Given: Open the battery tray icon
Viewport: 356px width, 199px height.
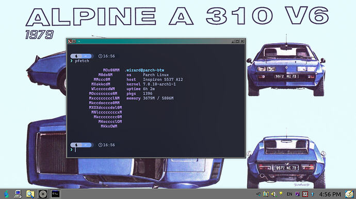Looking at the screenshot, I should tap(266, 194).
